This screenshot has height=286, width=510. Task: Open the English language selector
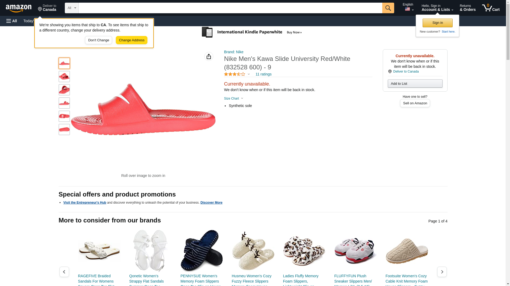click(408, 7)
